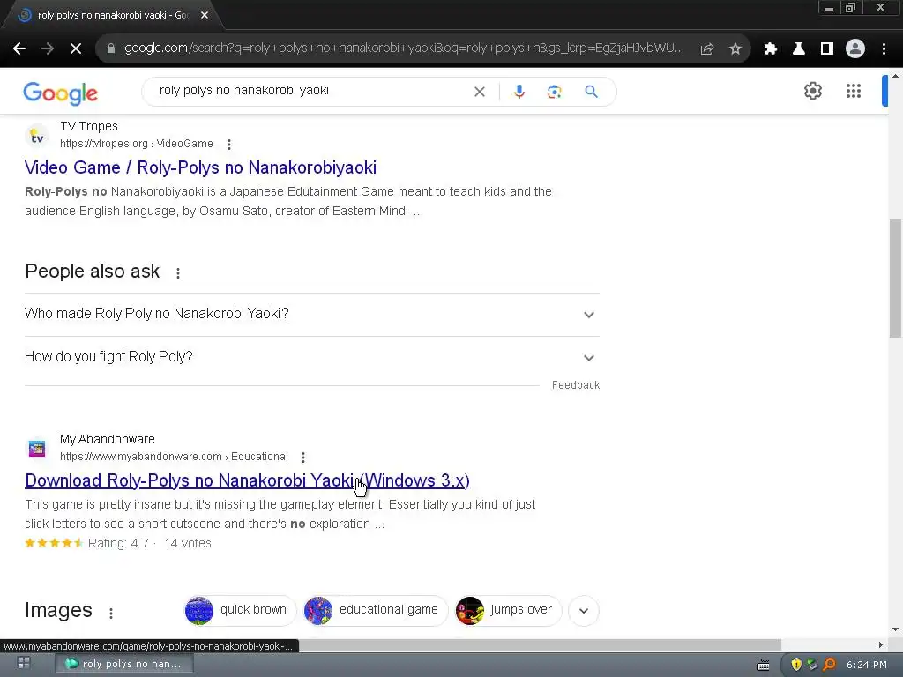Open more options for People also ask

[x=178, y=273]
